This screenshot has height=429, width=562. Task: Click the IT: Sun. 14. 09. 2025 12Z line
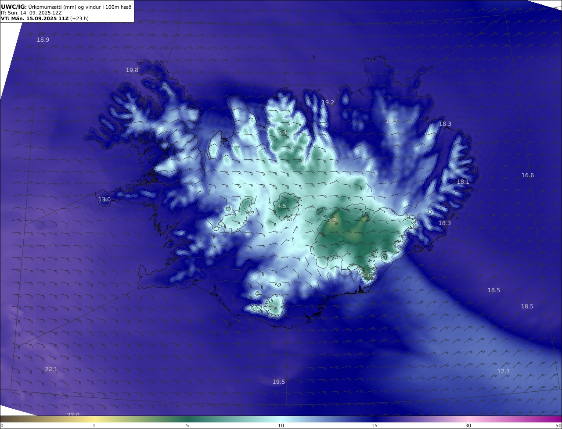[31, 13]
